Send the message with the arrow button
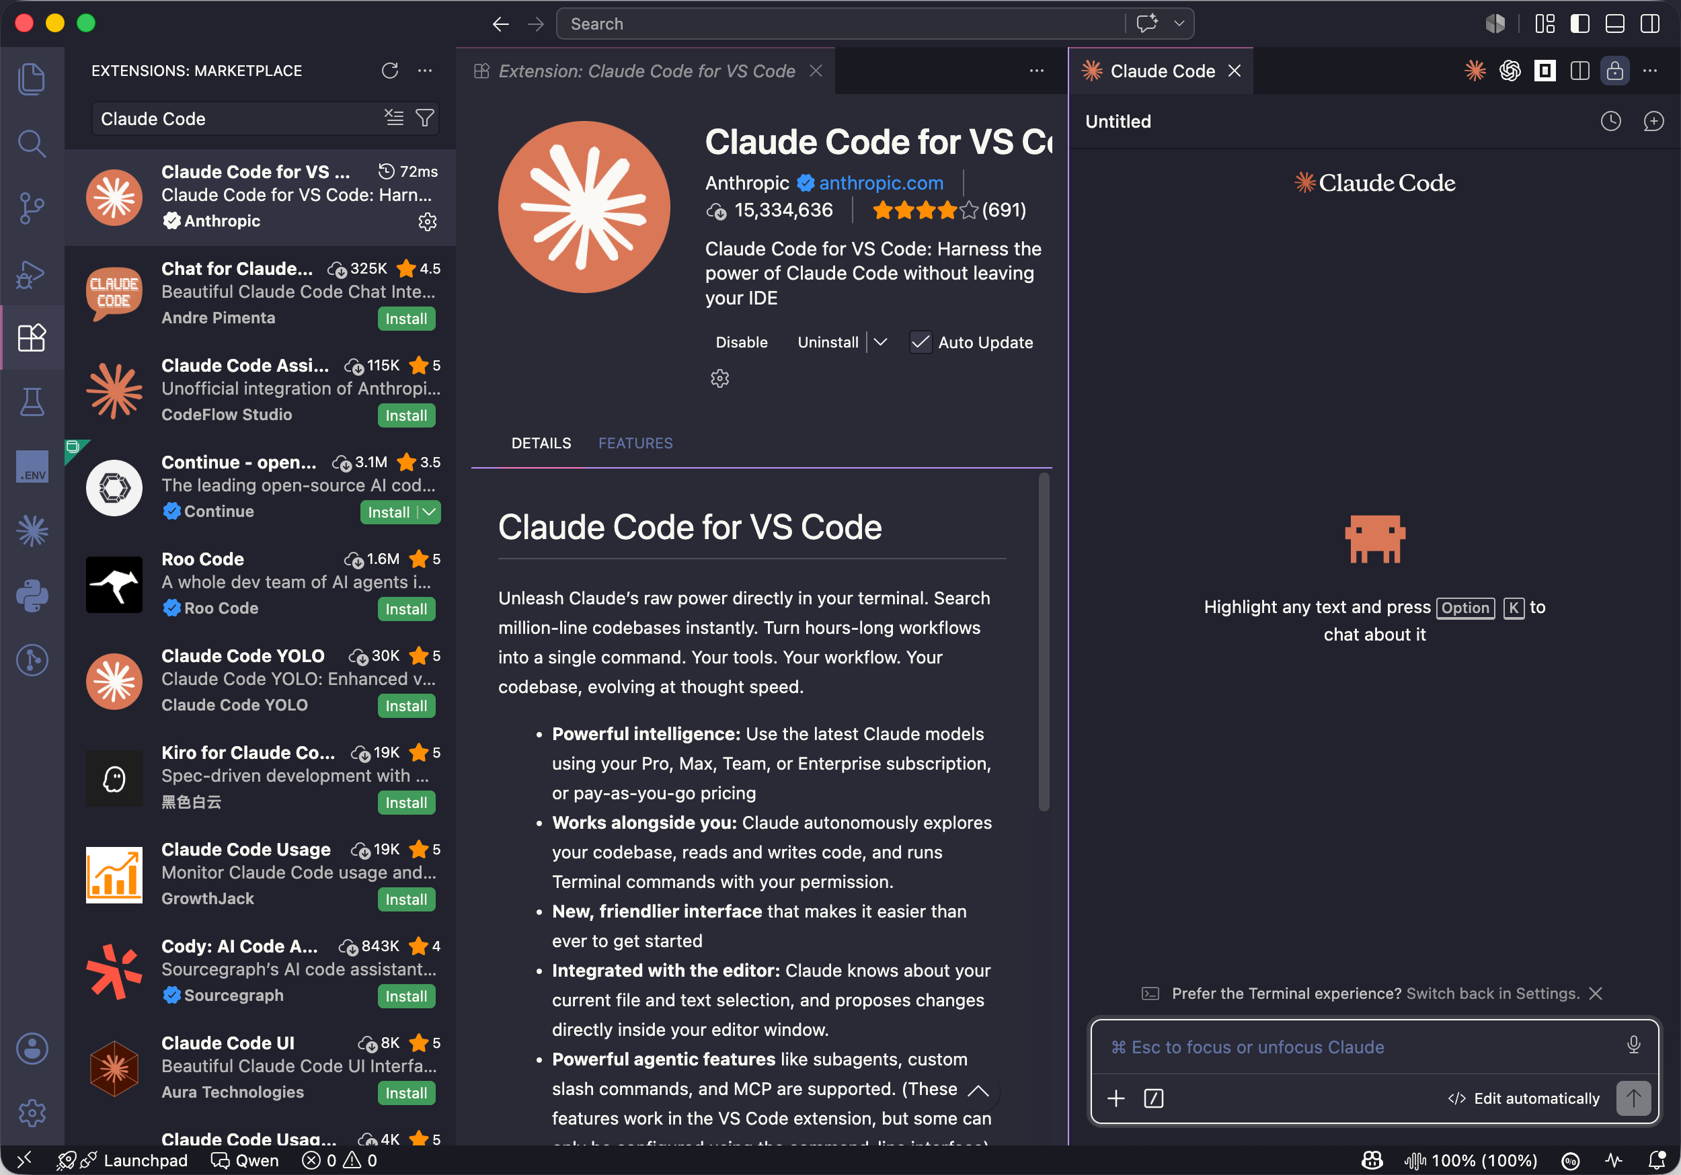1681x1175 pixels. [1633, 1098]
